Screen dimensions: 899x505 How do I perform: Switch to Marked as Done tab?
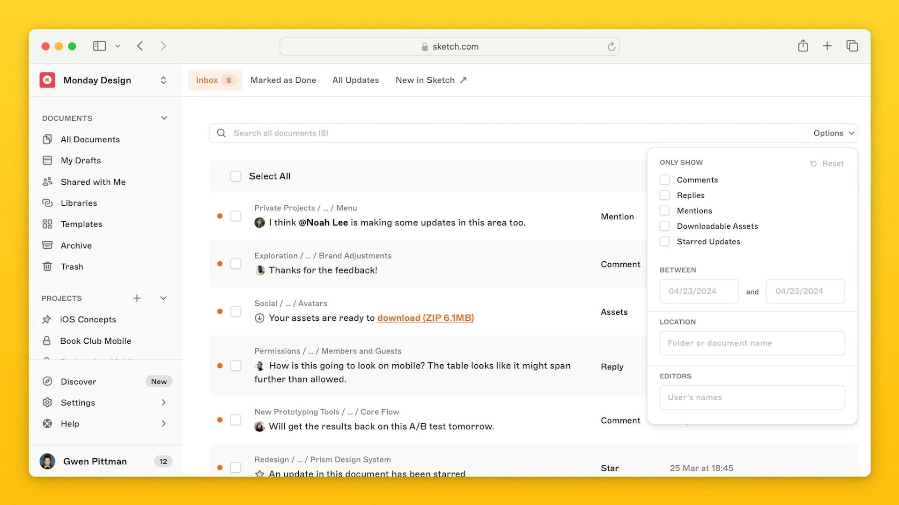[x=283, y=80]
